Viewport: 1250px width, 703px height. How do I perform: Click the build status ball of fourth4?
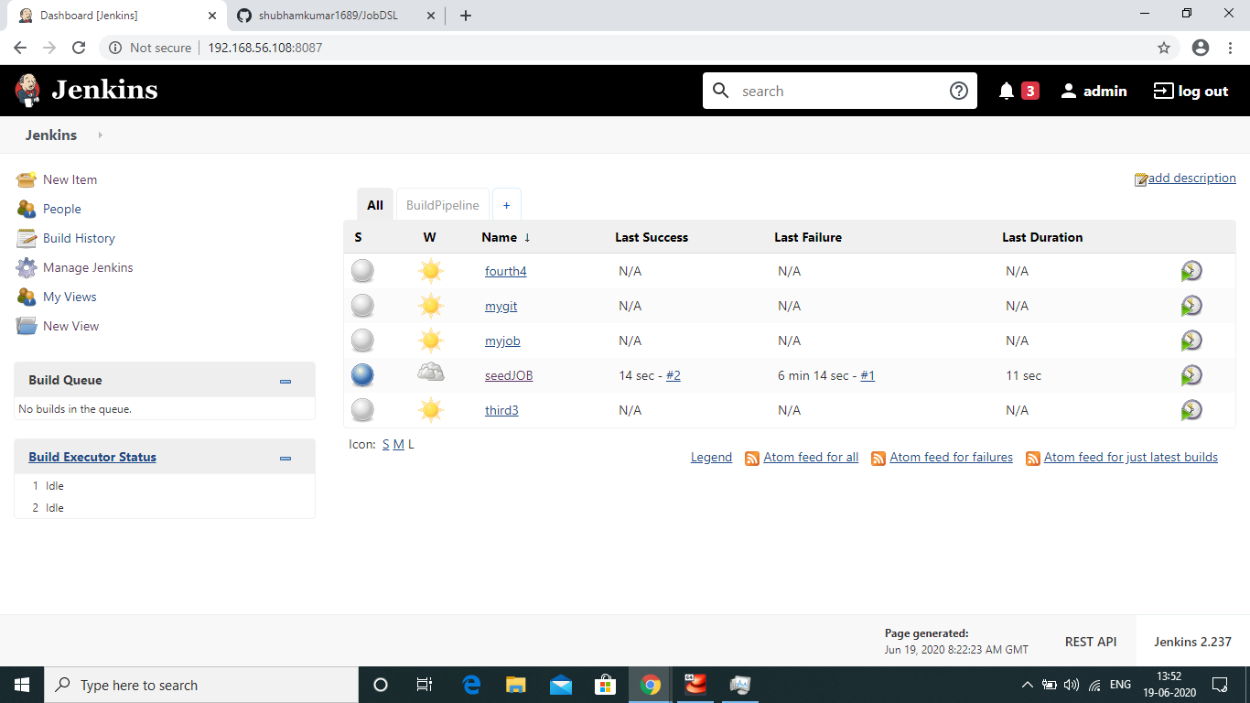tap(362, 270)
